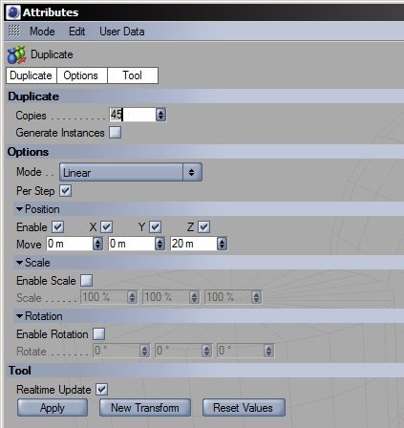This screenshot has height=428, width=404.
Task: Toggle the Z axis checkbox
Action: pos(203,227)
